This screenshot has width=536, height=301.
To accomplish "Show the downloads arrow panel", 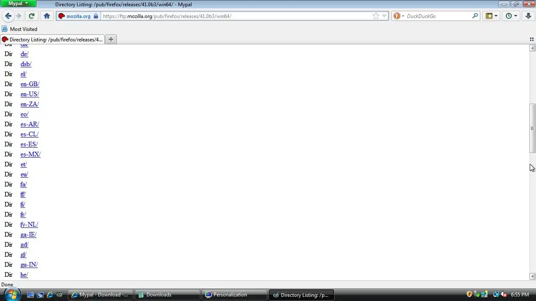I will (x=528, y=16).
